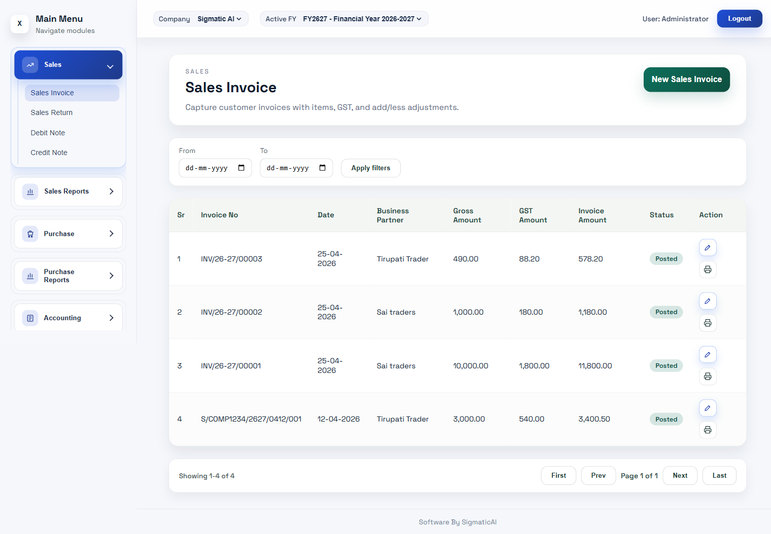Screen dimensions: 771x534
Task: Click the Accounting ledger icon
Action: point(30,318)
